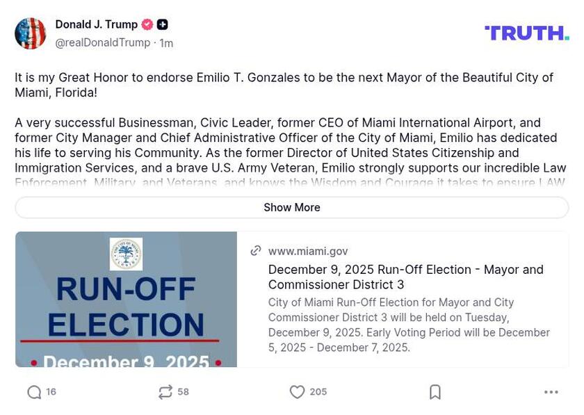This screenshot has height=415, width=584.
Task: Bookmark this post
Action: 435,392
